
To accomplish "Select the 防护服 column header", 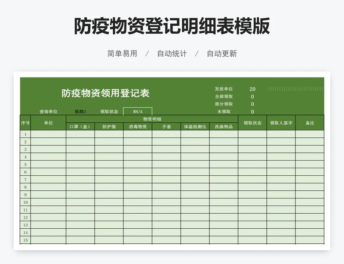I will click(x=109, y=127).
